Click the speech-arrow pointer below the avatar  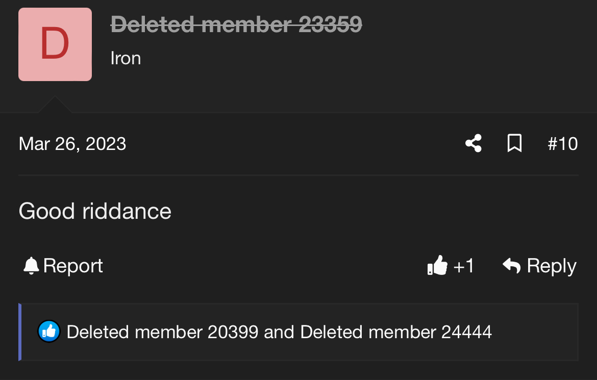pos(55,105)
